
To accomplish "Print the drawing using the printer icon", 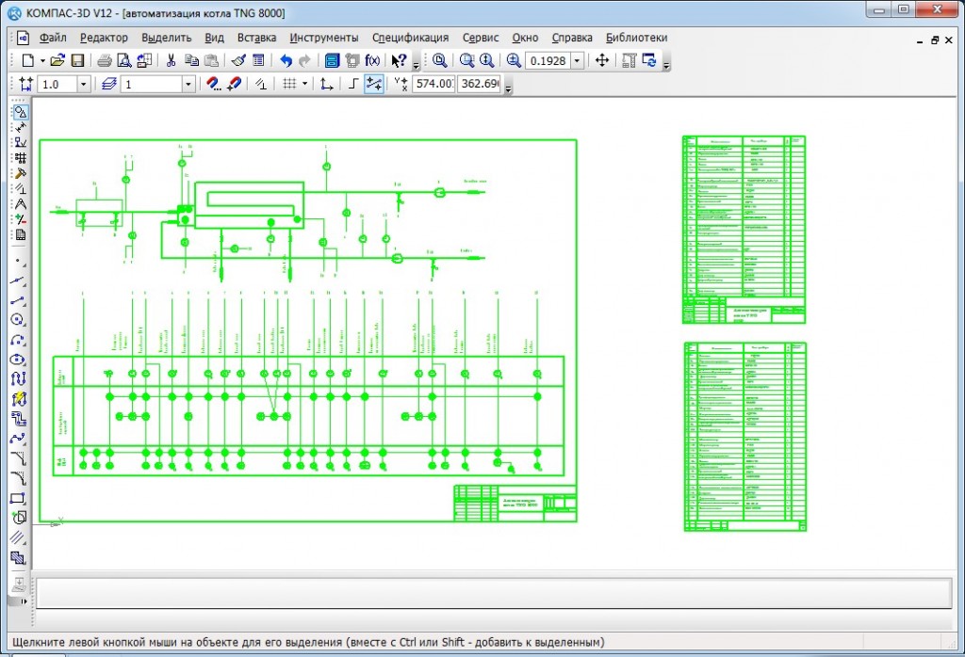I will pos(105,60).
